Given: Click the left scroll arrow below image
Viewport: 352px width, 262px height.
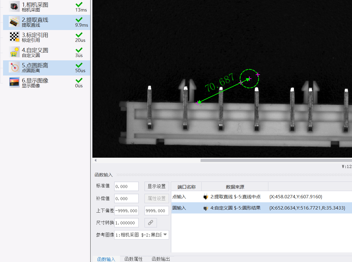Looking at the screenshot, I should 95,160.
